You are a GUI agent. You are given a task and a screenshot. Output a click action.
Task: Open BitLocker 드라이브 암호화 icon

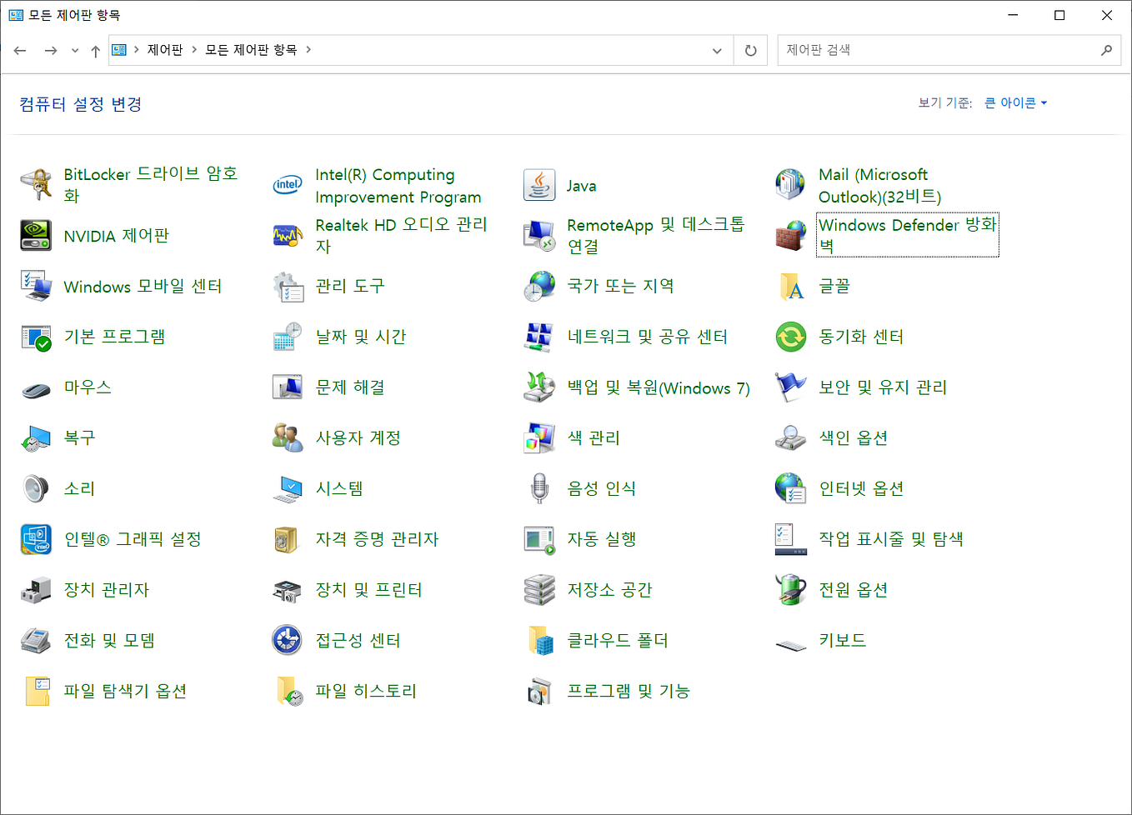[x=36, y=185]
